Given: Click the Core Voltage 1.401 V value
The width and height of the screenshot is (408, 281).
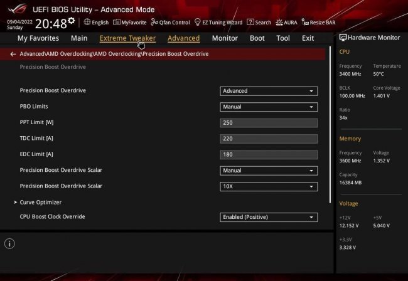Looking at the screenshot, I should coord(382,96).
